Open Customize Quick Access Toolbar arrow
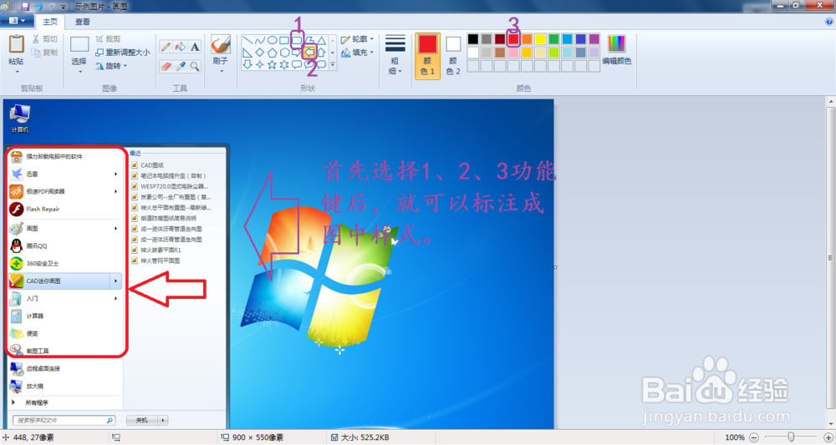This screenshot has width=836, height=445. [x=64, y=7]
